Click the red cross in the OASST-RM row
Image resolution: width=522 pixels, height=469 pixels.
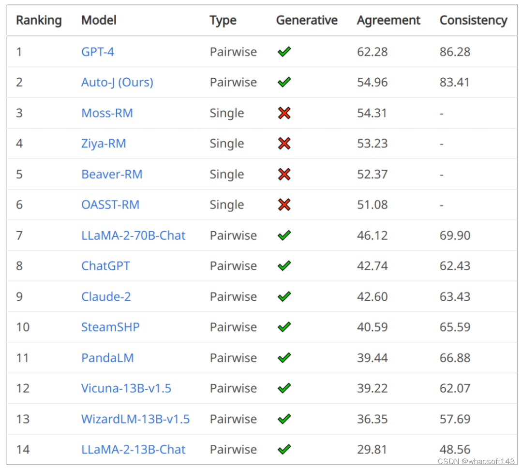tap(284, 205)
